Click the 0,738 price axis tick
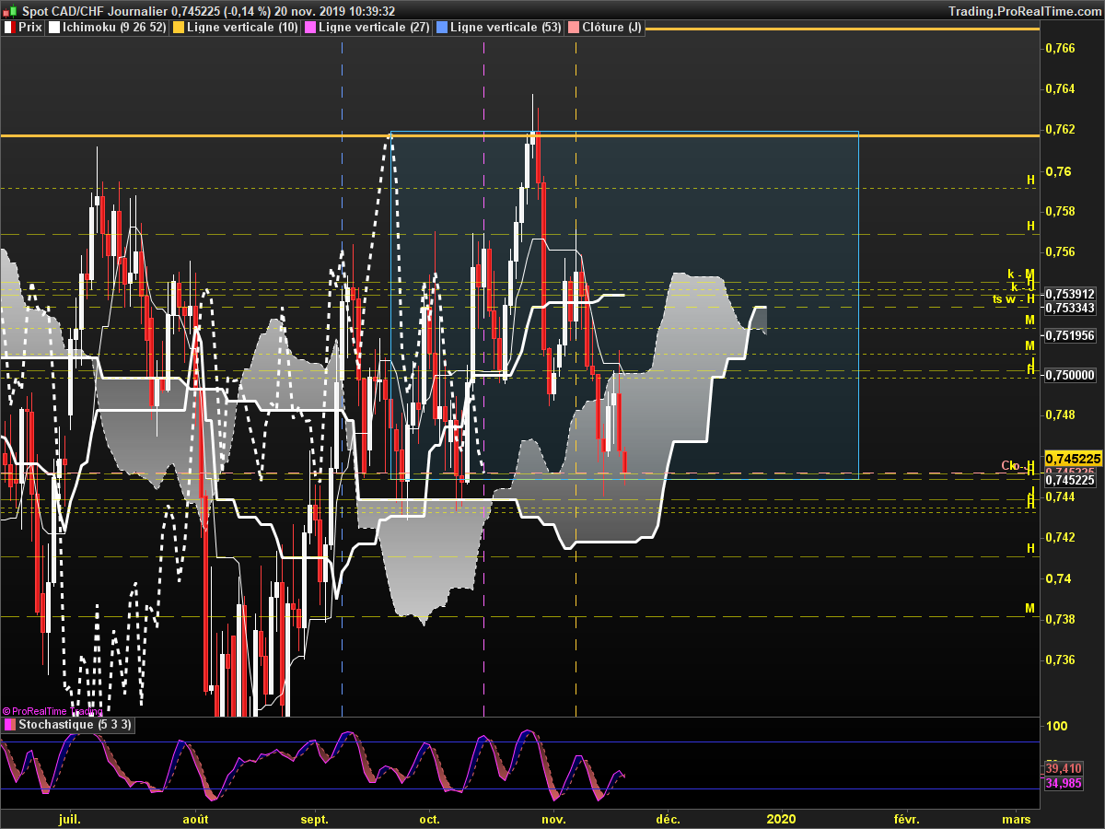Screen dimensions: 1105x829 [x=1060, y=619]
